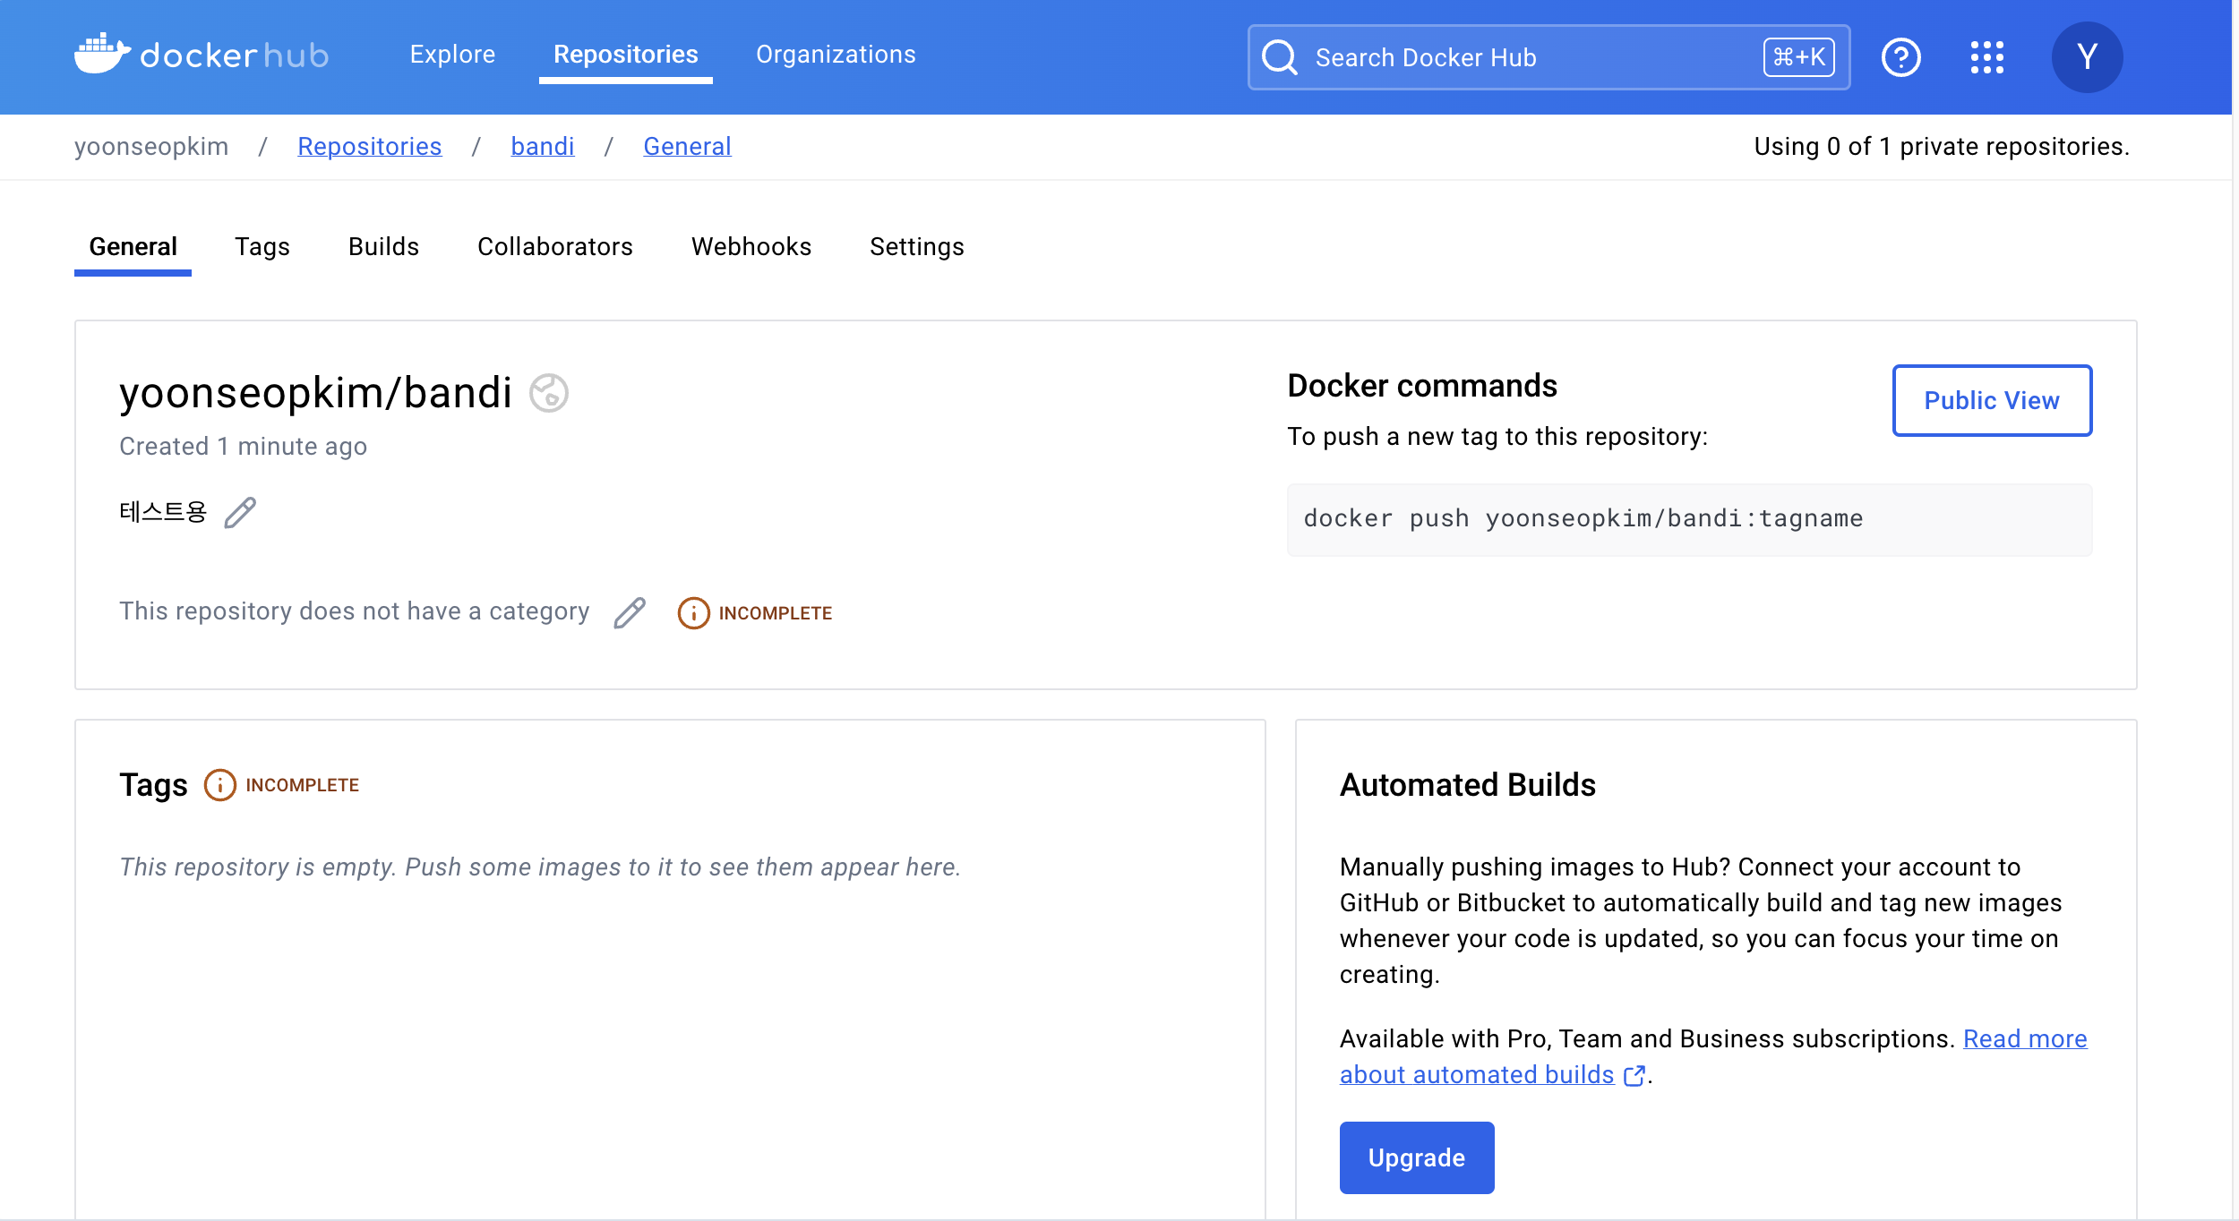Open the Y user avatar menu
The height and width of the screenshot is (1221, 2239).
[2086, 57]
